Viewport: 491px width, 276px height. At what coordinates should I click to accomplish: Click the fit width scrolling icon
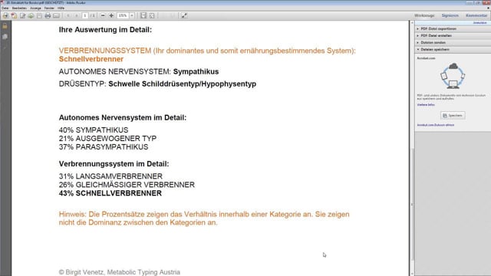pos(143,15)
